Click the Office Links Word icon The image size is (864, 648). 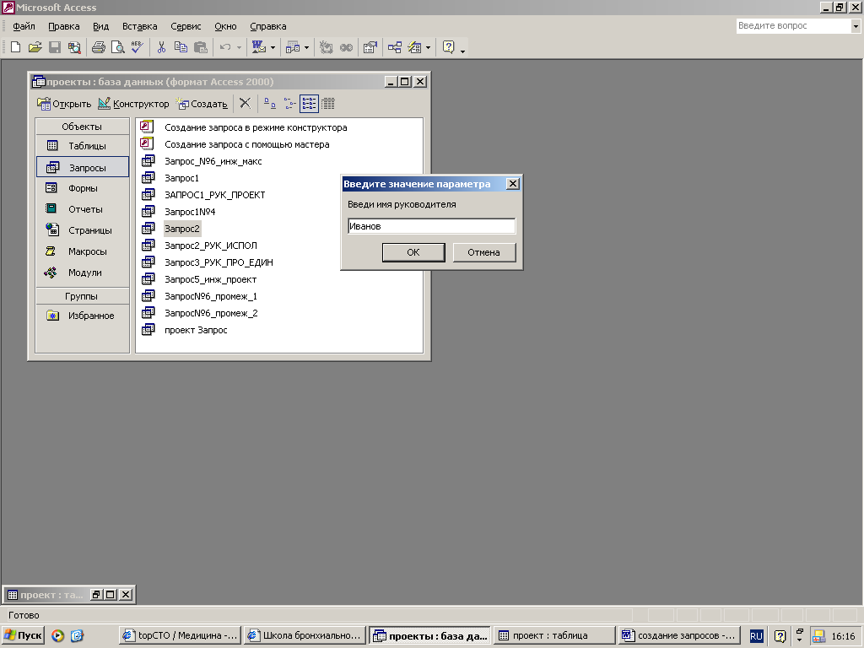[x=258, y=47]
